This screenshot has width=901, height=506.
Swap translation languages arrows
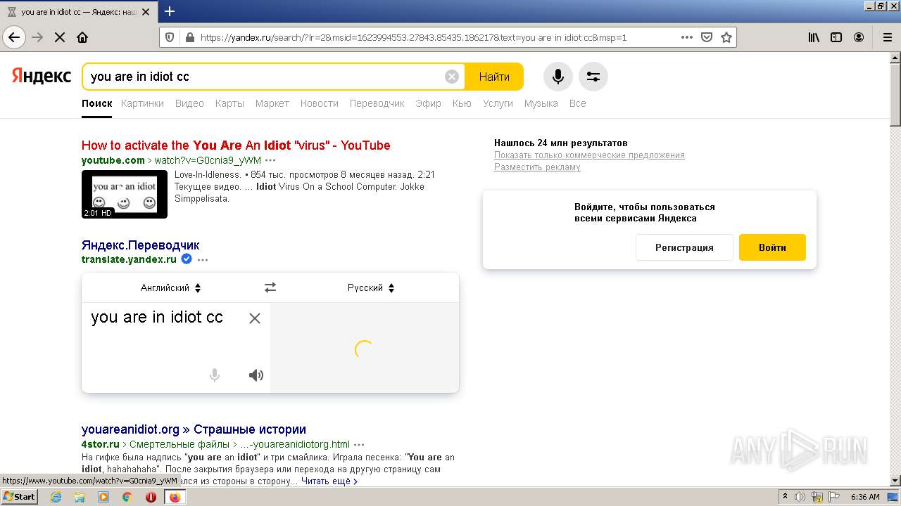[270, 287]
